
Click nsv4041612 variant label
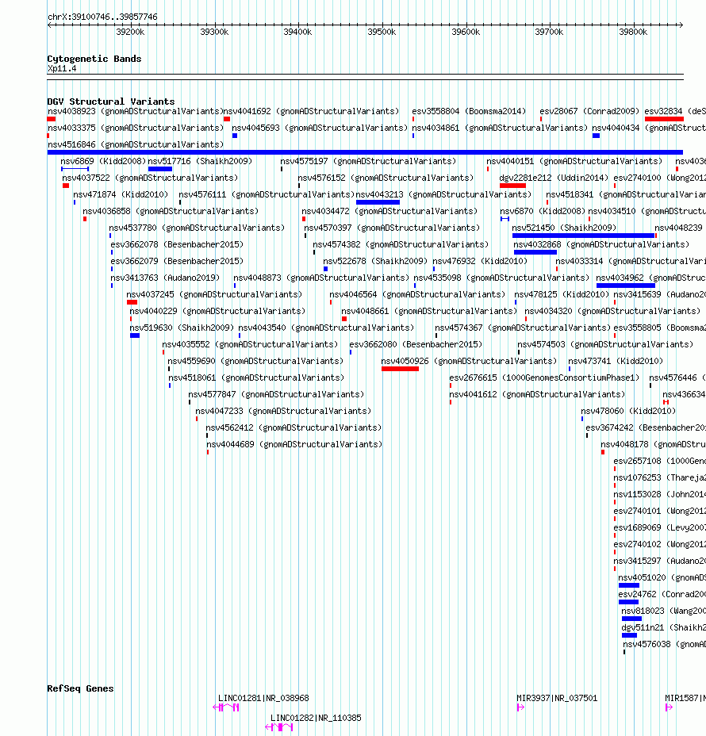pyautogui.click(x=537, y=394)
